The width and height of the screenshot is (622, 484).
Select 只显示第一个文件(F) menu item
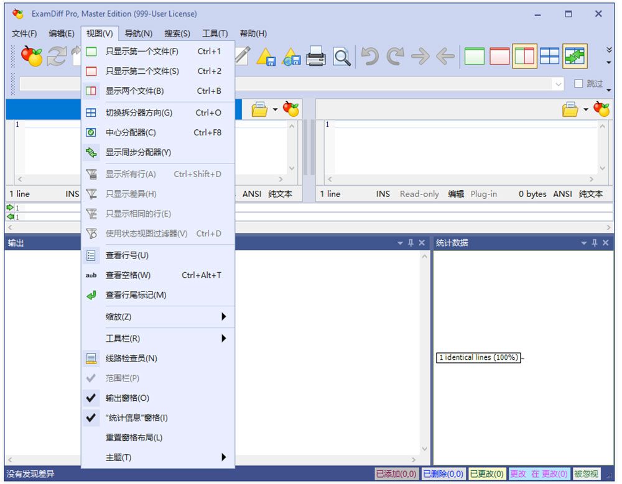coord(158,52)
